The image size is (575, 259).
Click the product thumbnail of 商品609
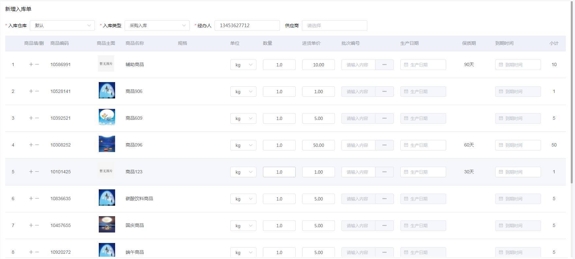coord(107,117)
